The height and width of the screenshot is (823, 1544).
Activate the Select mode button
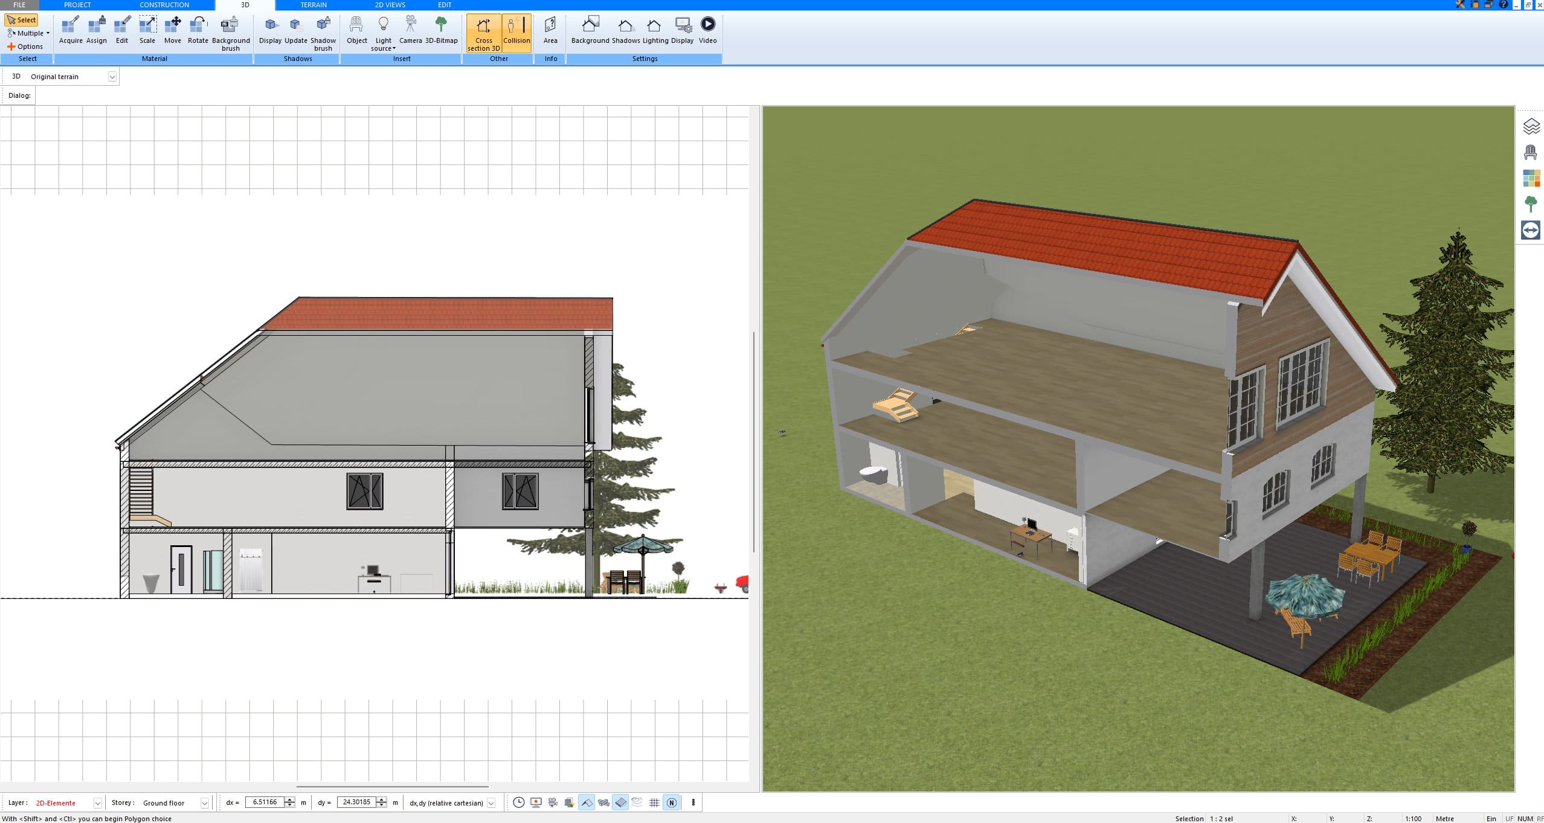click(22, 20)
